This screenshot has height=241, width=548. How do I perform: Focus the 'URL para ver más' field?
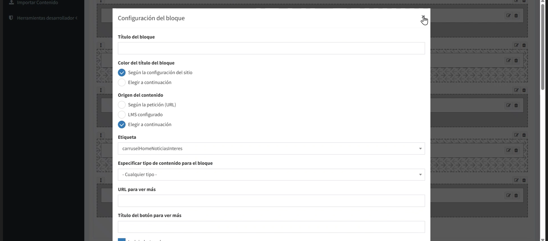271,201
